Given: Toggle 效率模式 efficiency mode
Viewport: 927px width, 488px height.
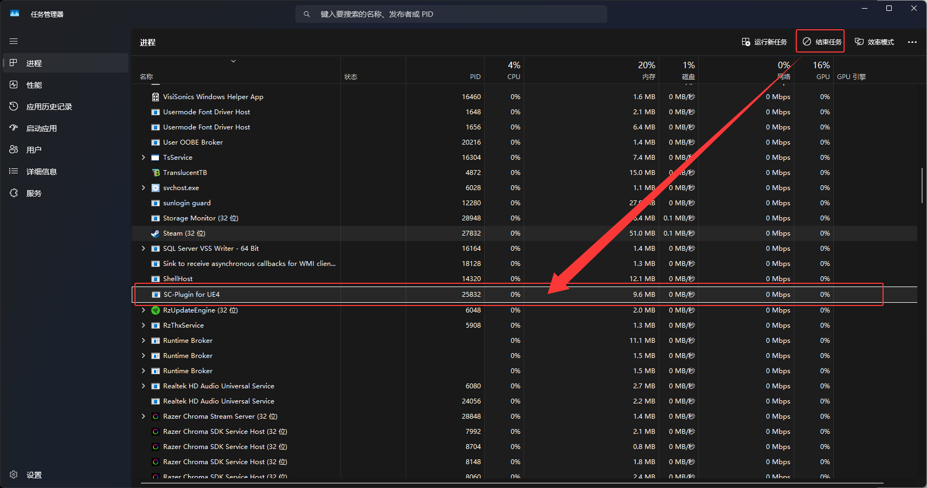Looking at the screenshot, I should click(x=874, y=42).
